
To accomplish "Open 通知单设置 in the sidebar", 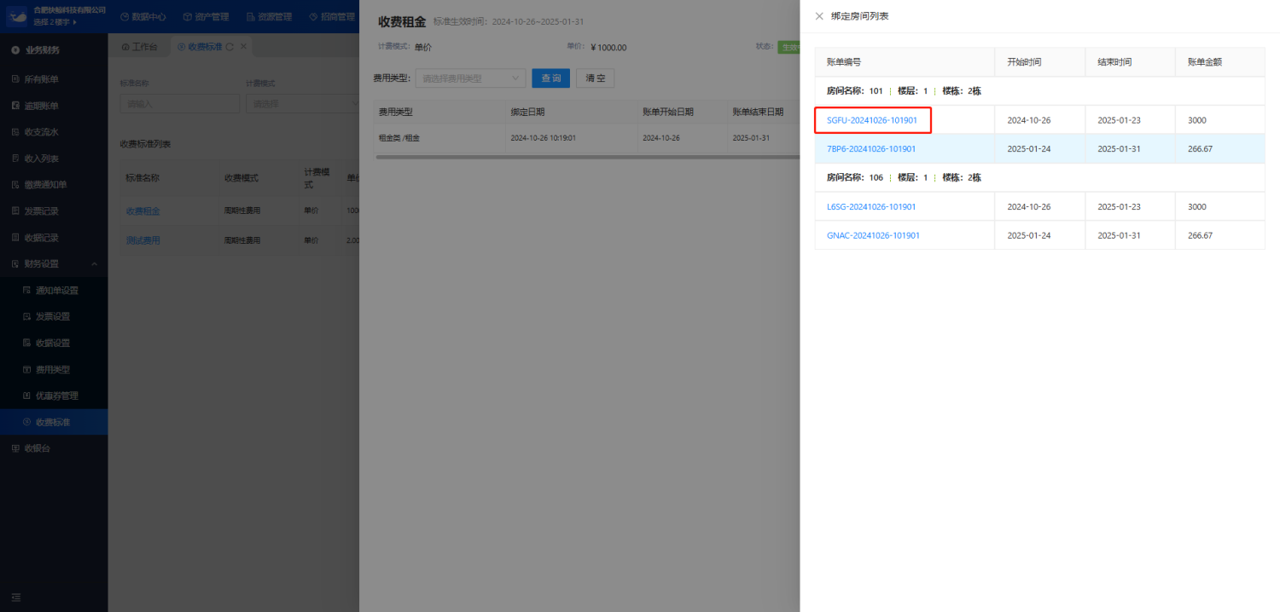I will pyautogui.click(x=54, y=291).
